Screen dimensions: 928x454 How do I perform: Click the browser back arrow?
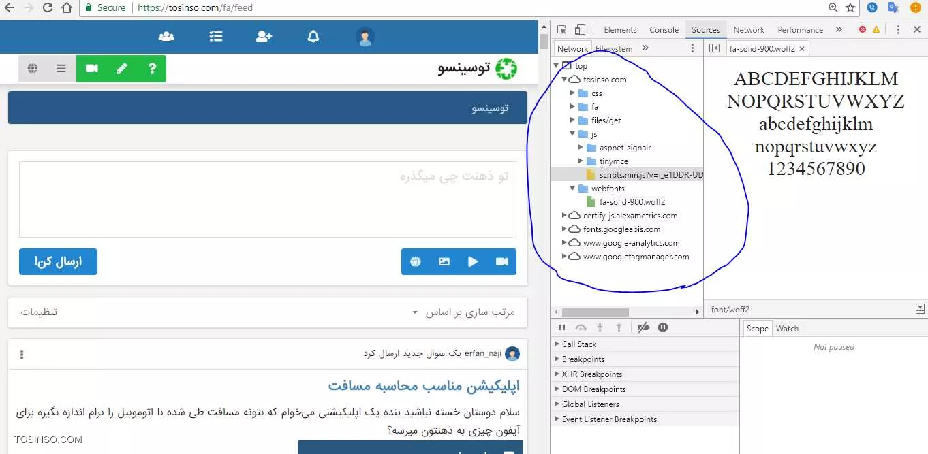[9, 7]
